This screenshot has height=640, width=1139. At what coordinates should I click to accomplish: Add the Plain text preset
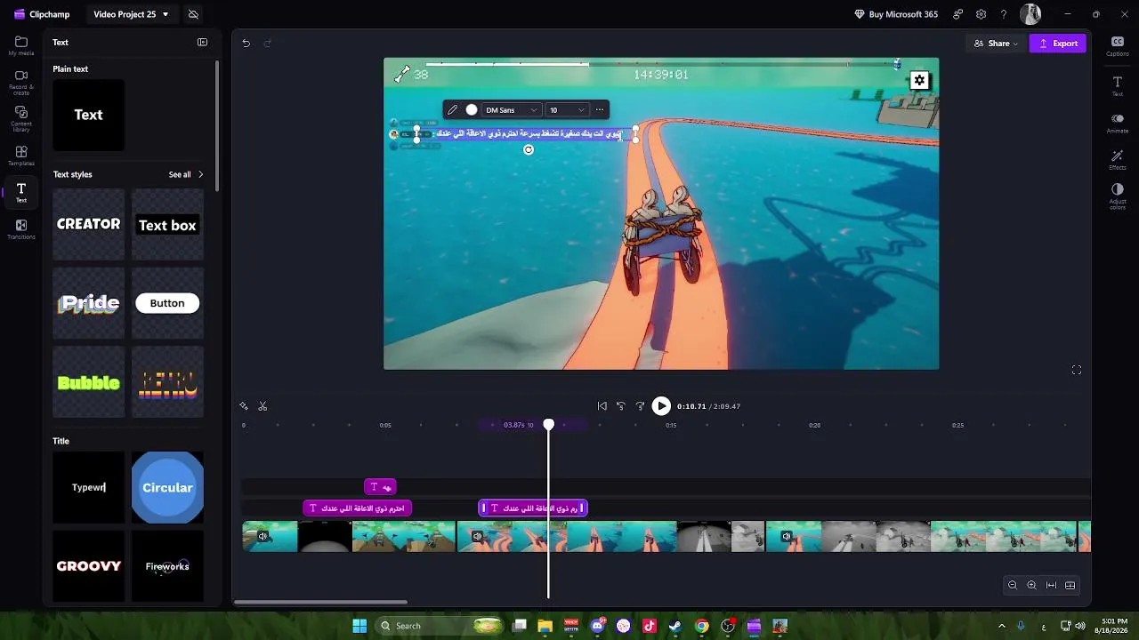pos(88,115)
